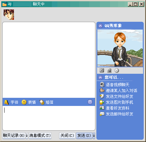The height and width of the screenshot is (142, 146).
Task: Click the hand icon for 邀请某人加入对话
Action: point(102,90)
